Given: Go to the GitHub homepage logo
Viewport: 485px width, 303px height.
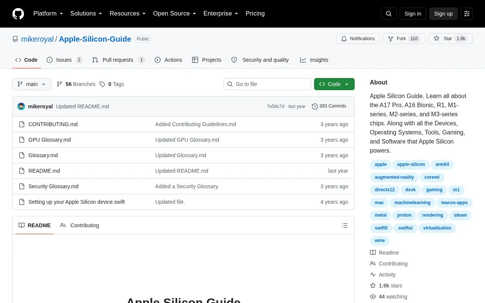Looking at the screenshot, I should pyautogui.click(x=18, y=14).
